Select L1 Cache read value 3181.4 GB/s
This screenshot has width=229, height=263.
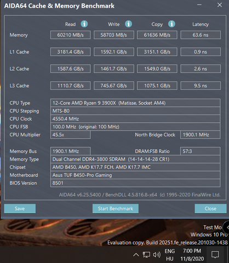tap(71, 52)
